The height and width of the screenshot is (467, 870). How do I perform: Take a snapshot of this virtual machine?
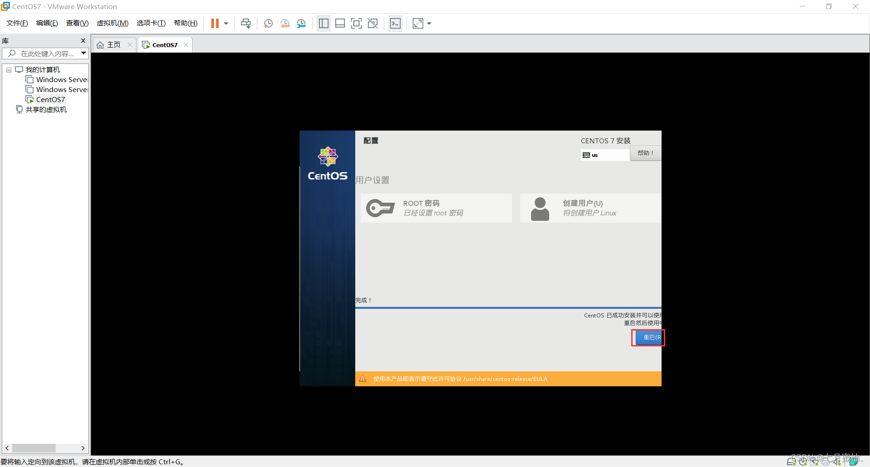tap(268, 23)
